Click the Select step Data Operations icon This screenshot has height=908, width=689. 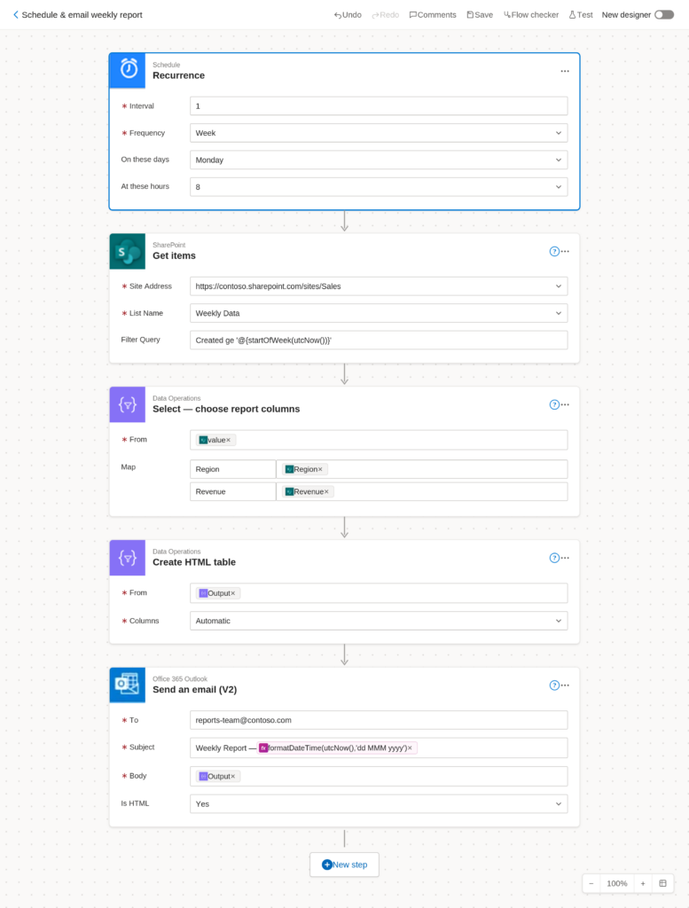(128, 404)
